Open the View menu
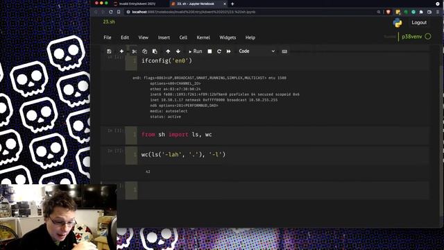Viewport: 444px width, 250px height. pos(144,37)
